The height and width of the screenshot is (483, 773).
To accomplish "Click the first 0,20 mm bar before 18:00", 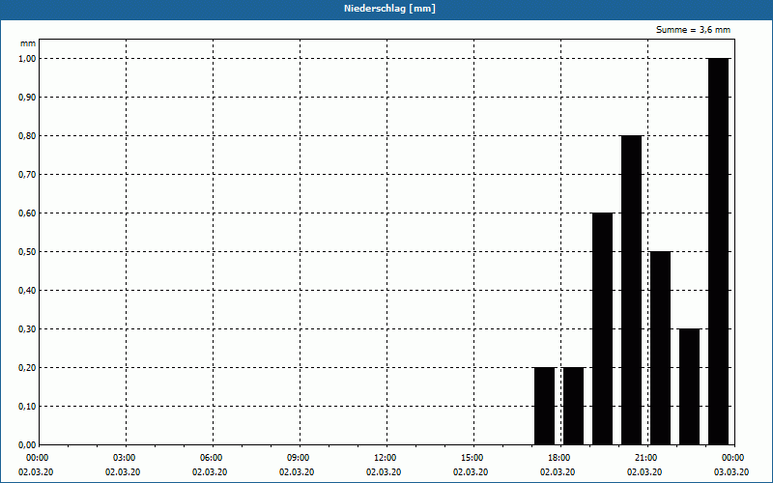I will [545, 406].
